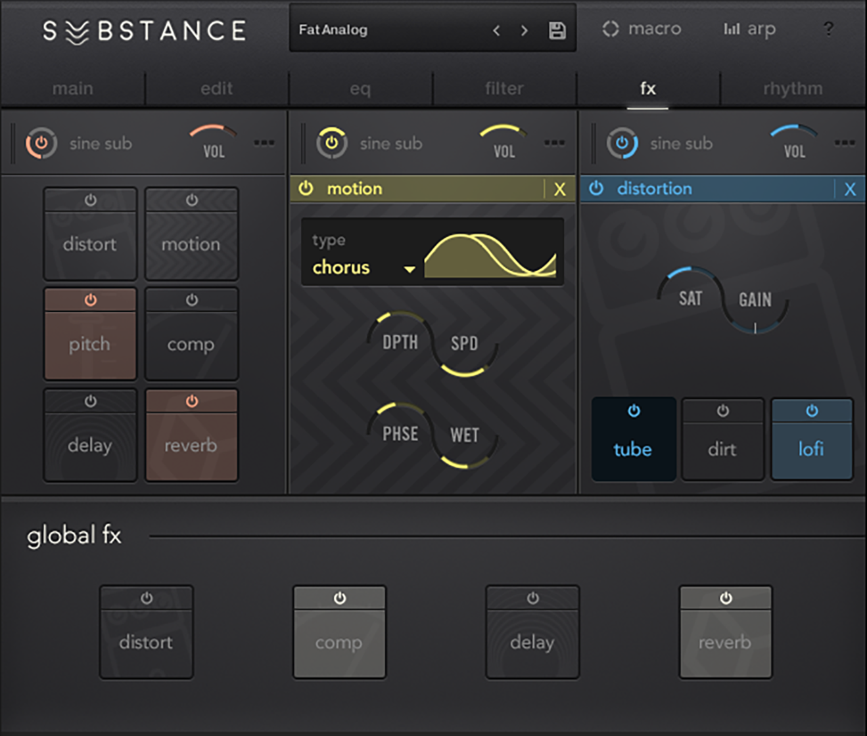Click the previous preset arrow

coord(496,30)
